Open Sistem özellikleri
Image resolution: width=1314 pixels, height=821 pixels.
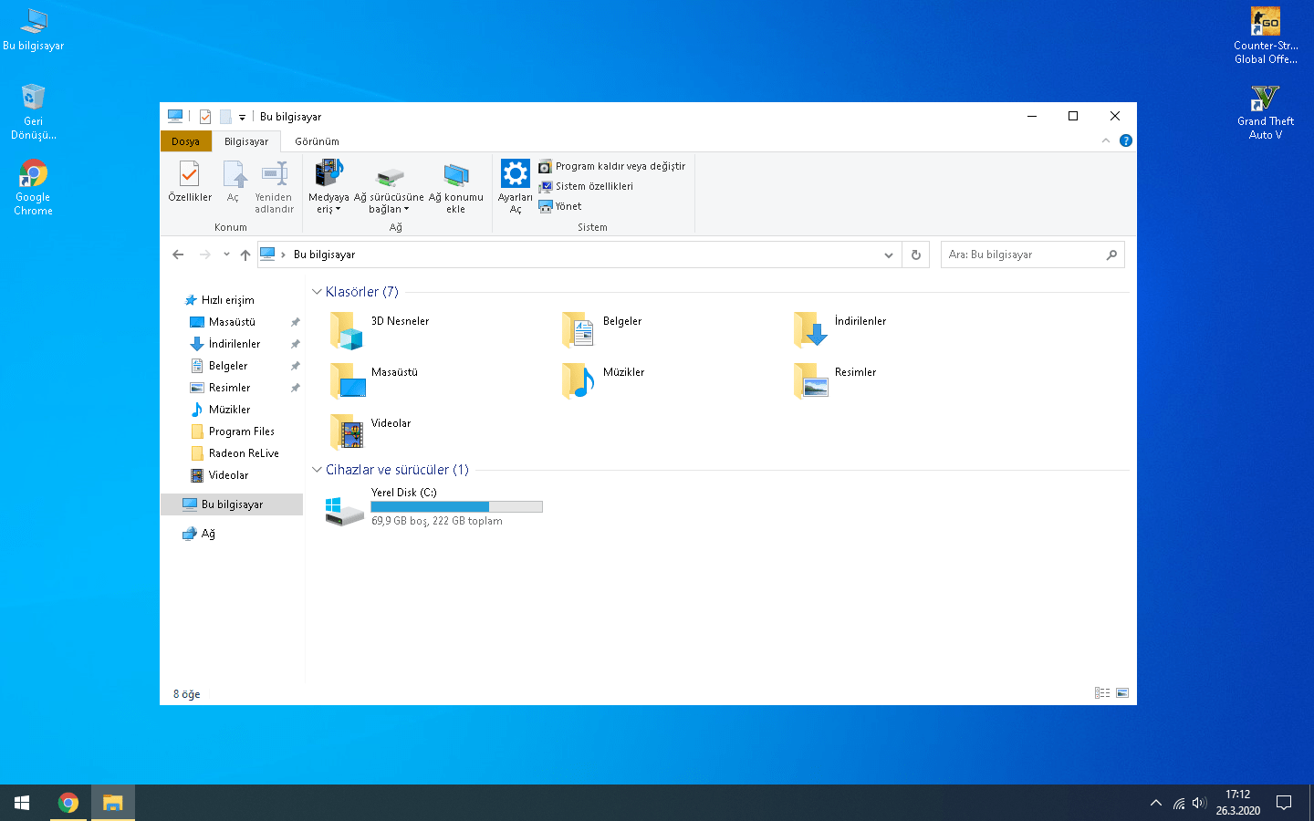pyautogui.click(x=586, y=186)
